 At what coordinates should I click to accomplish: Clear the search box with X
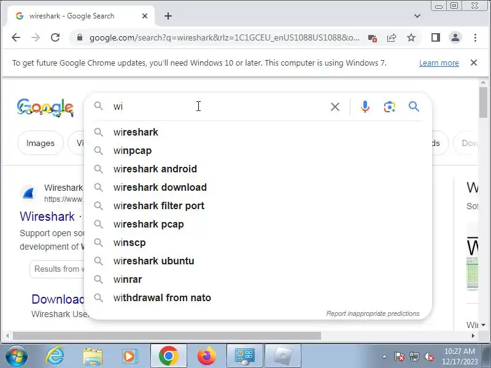335,107
